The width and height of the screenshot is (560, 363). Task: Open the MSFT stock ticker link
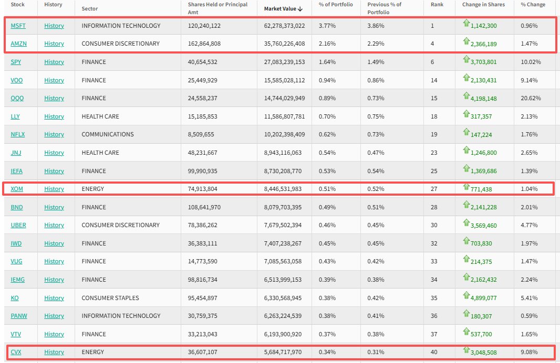18,26
